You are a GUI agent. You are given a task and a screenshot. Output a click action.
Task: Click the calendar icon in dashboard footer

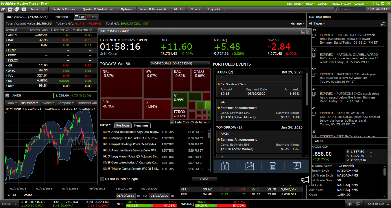point(225,166)
